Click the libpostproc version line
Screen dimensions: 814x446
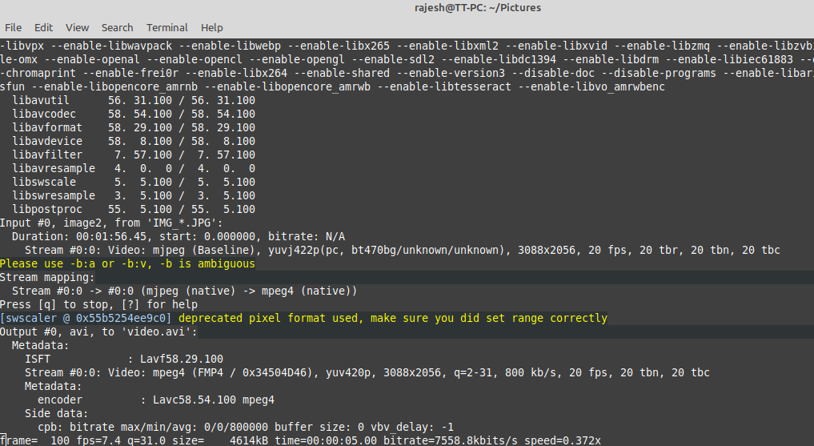(x=134, y=209)
